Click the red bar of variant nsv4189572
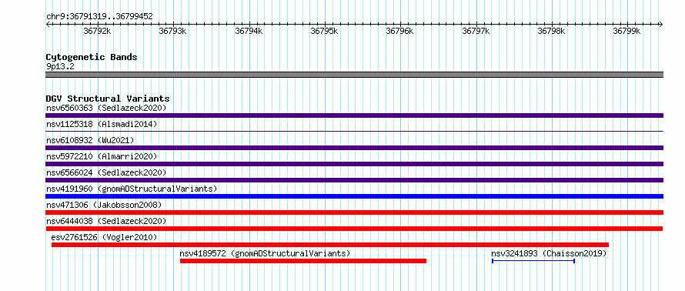The width and height of the screenshot is (685, 291). pos(303,261)
